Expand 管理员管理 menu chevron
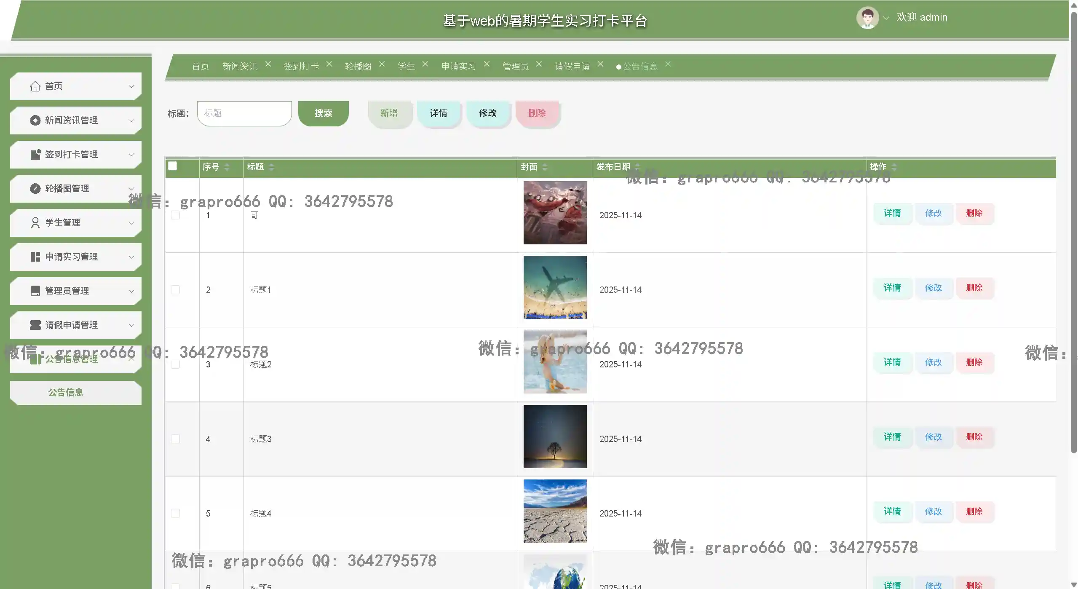 tap(131, 291)
